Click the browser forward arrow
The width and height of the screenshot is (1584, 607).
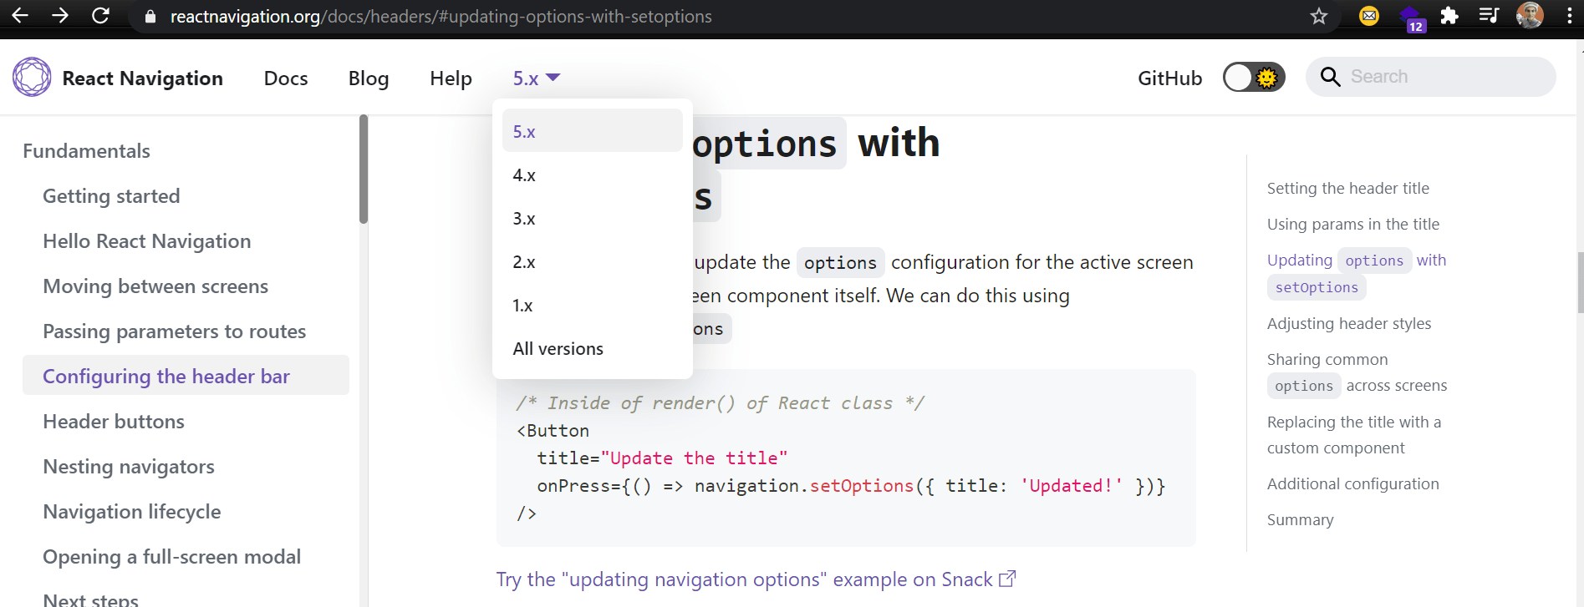pos(60,16)
